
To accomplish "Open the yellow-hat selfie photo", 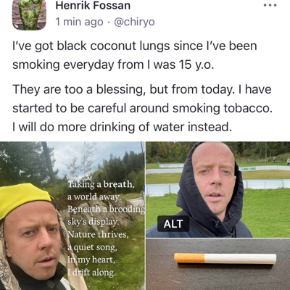I will click(72, 216).
